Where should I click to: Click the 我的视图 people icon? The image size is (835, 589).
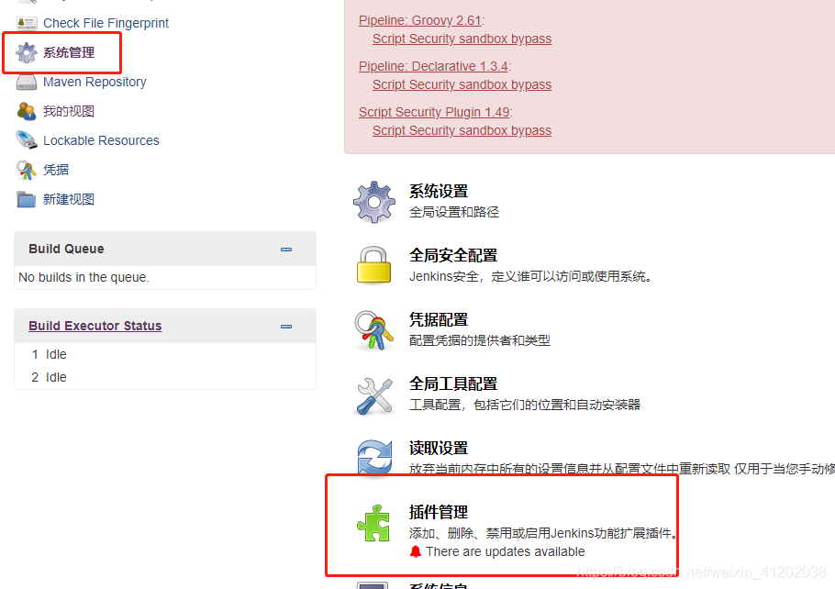[27, 111]
